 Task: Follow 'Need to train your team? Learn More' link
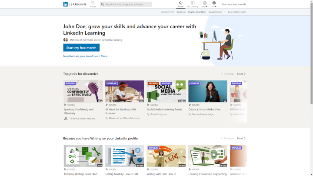[85, 56]
